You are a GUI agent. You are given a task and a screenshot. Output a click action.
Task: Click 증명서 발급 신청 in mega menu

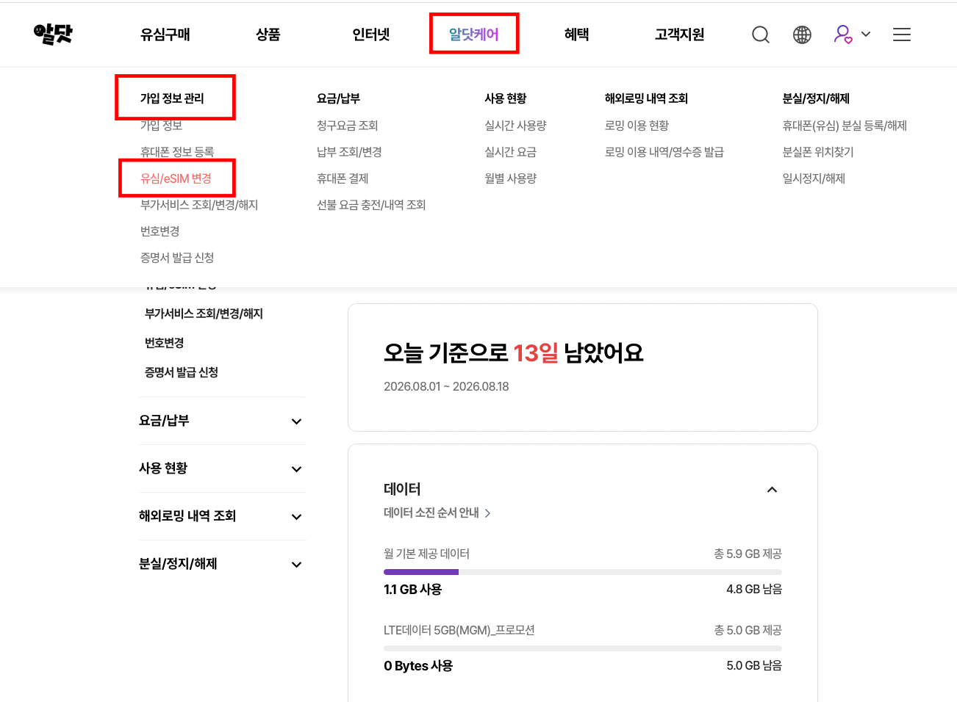click(177, 258)
